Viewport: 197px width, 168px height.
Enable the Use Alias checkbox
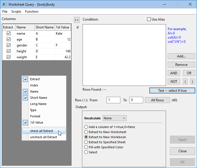pyautogui.click(x=149, y=19)
